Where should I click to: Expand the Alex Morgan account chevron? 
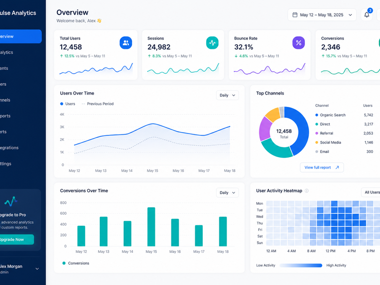pos(37,269)
